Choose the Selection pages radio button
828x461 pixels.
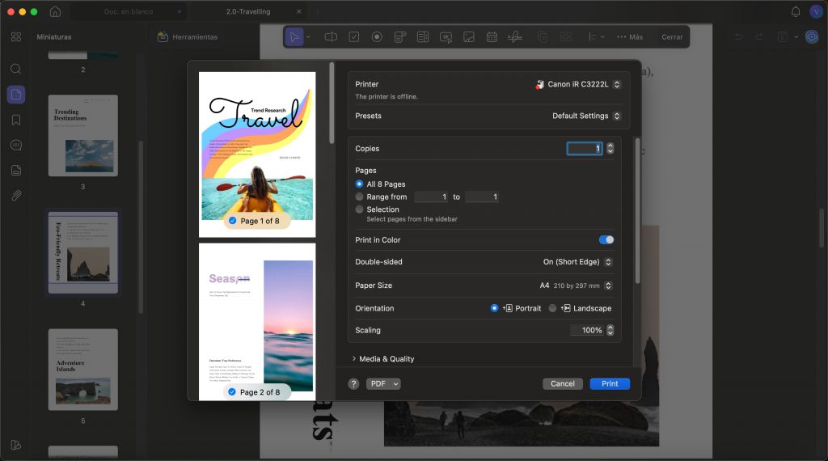[359, 209]
